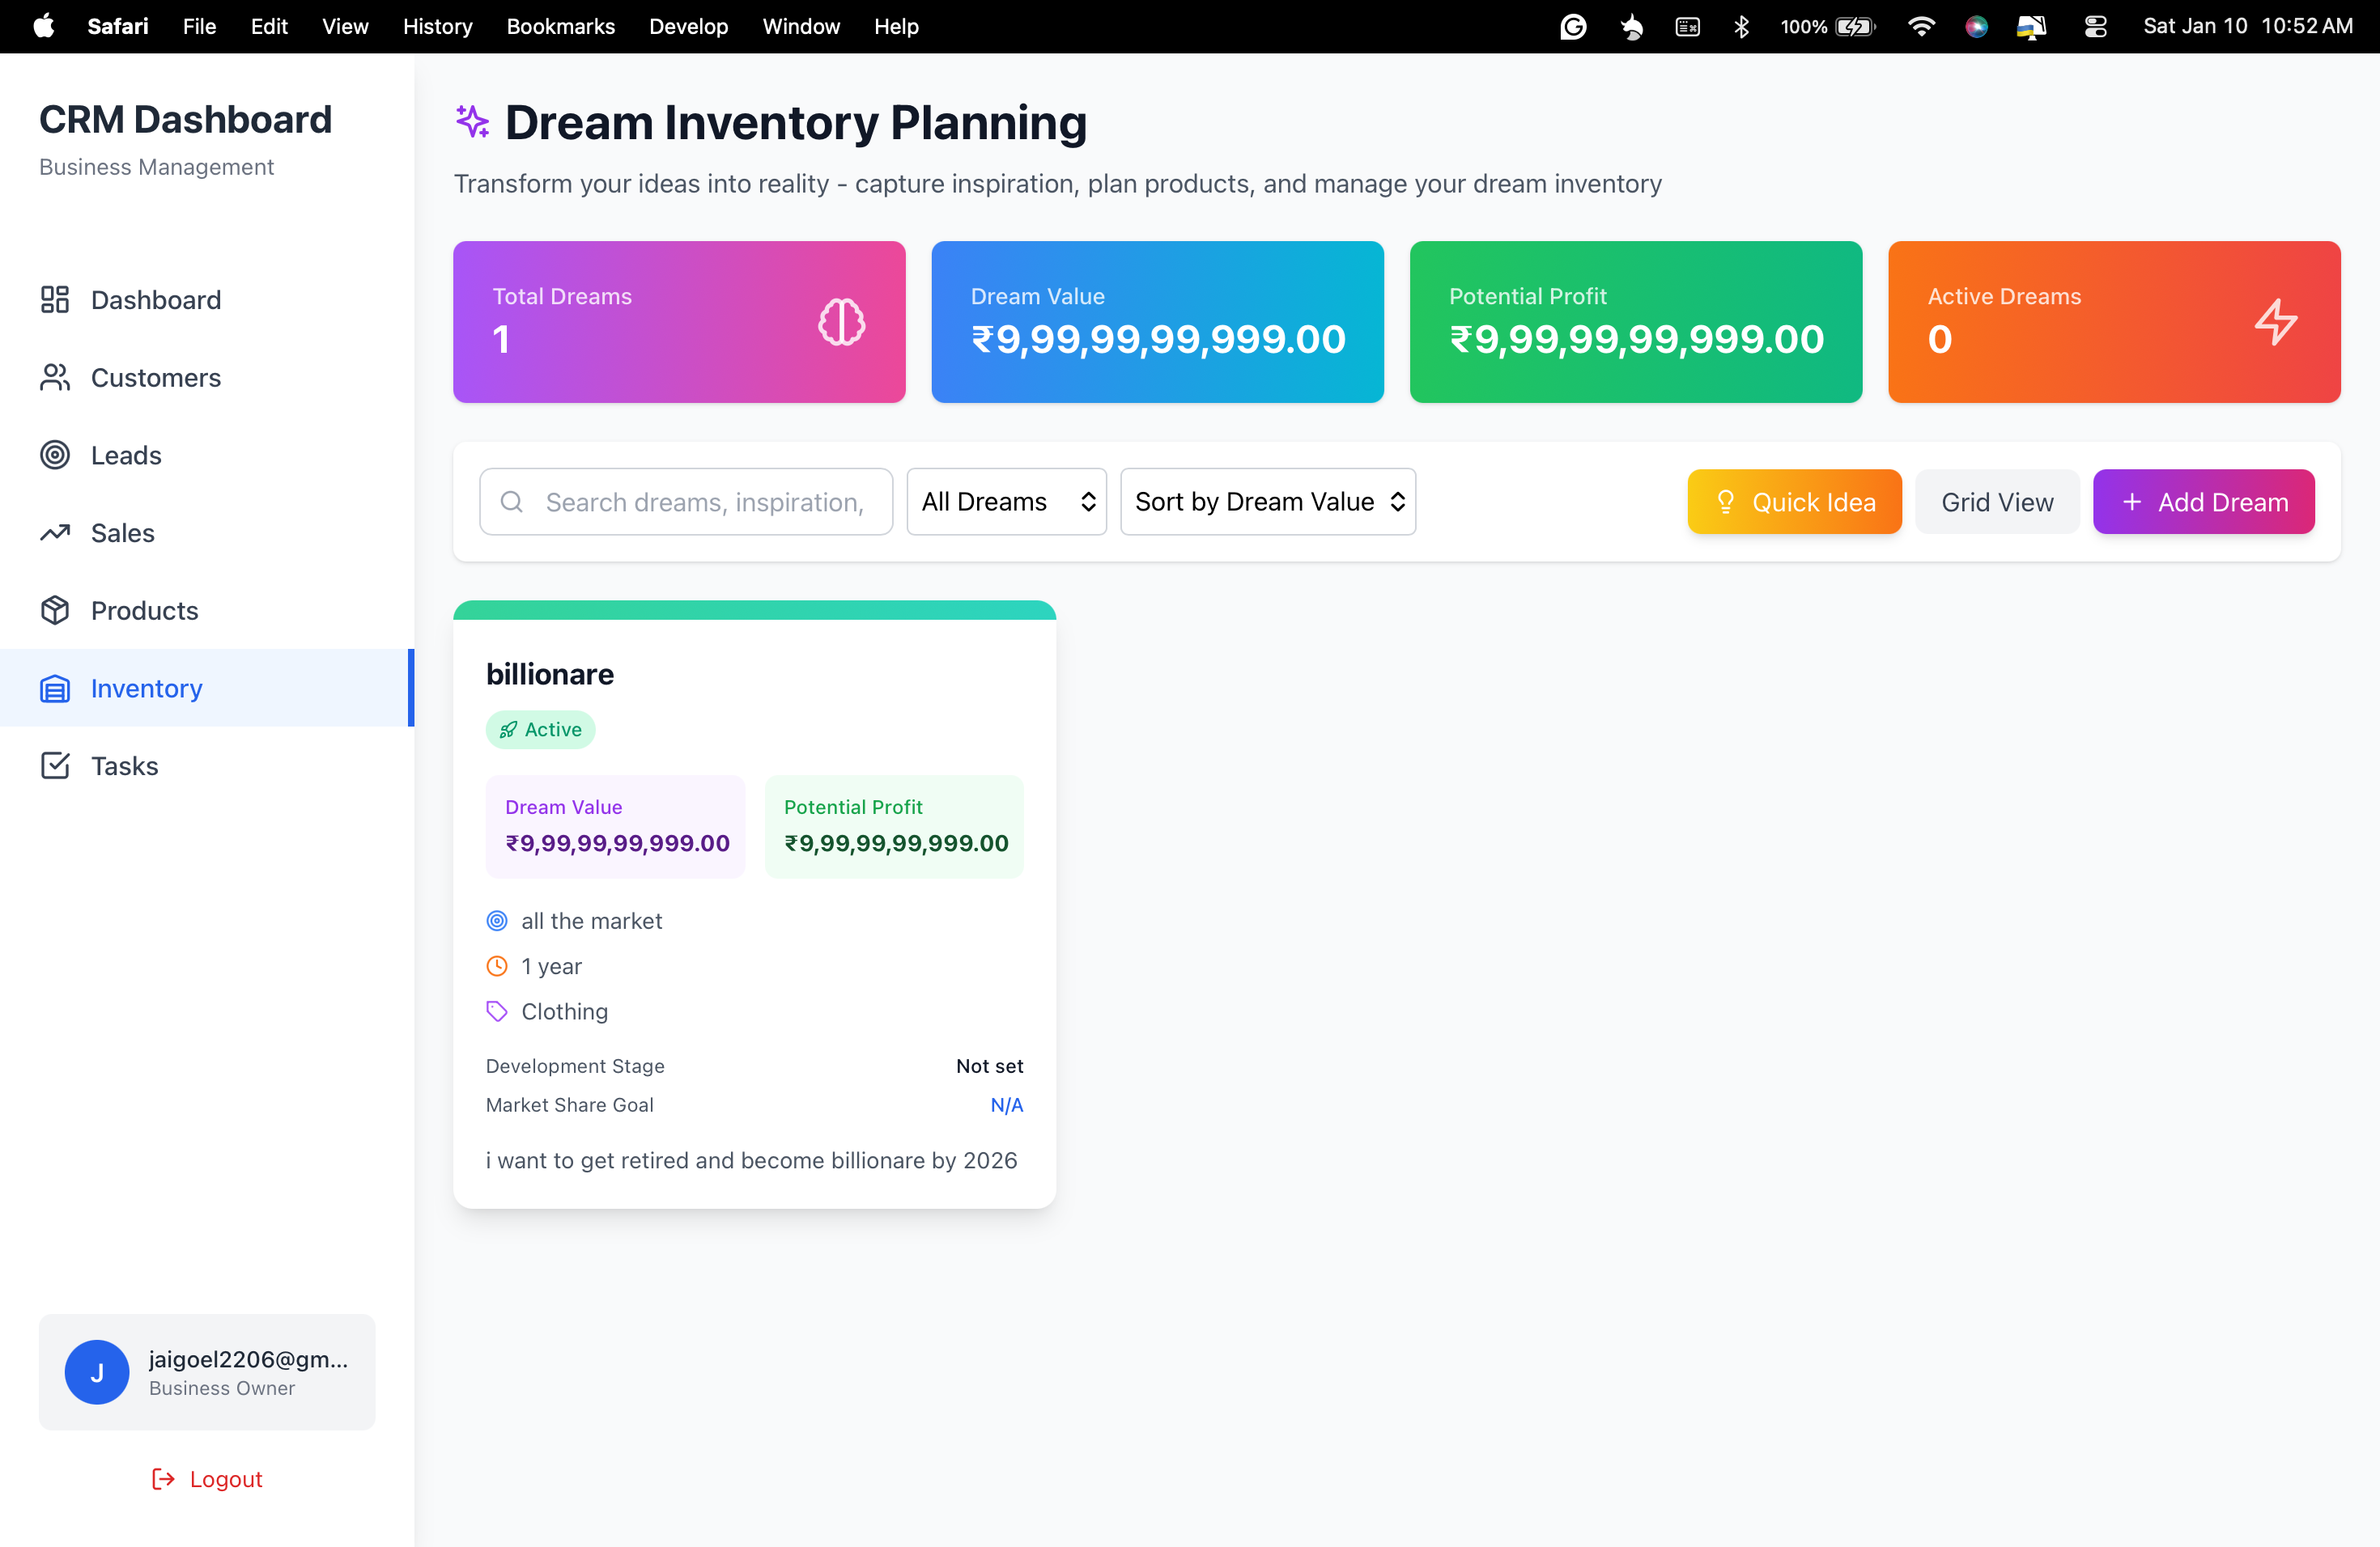
Task: Select the Products box icon
Action: (x=55, y=609)
